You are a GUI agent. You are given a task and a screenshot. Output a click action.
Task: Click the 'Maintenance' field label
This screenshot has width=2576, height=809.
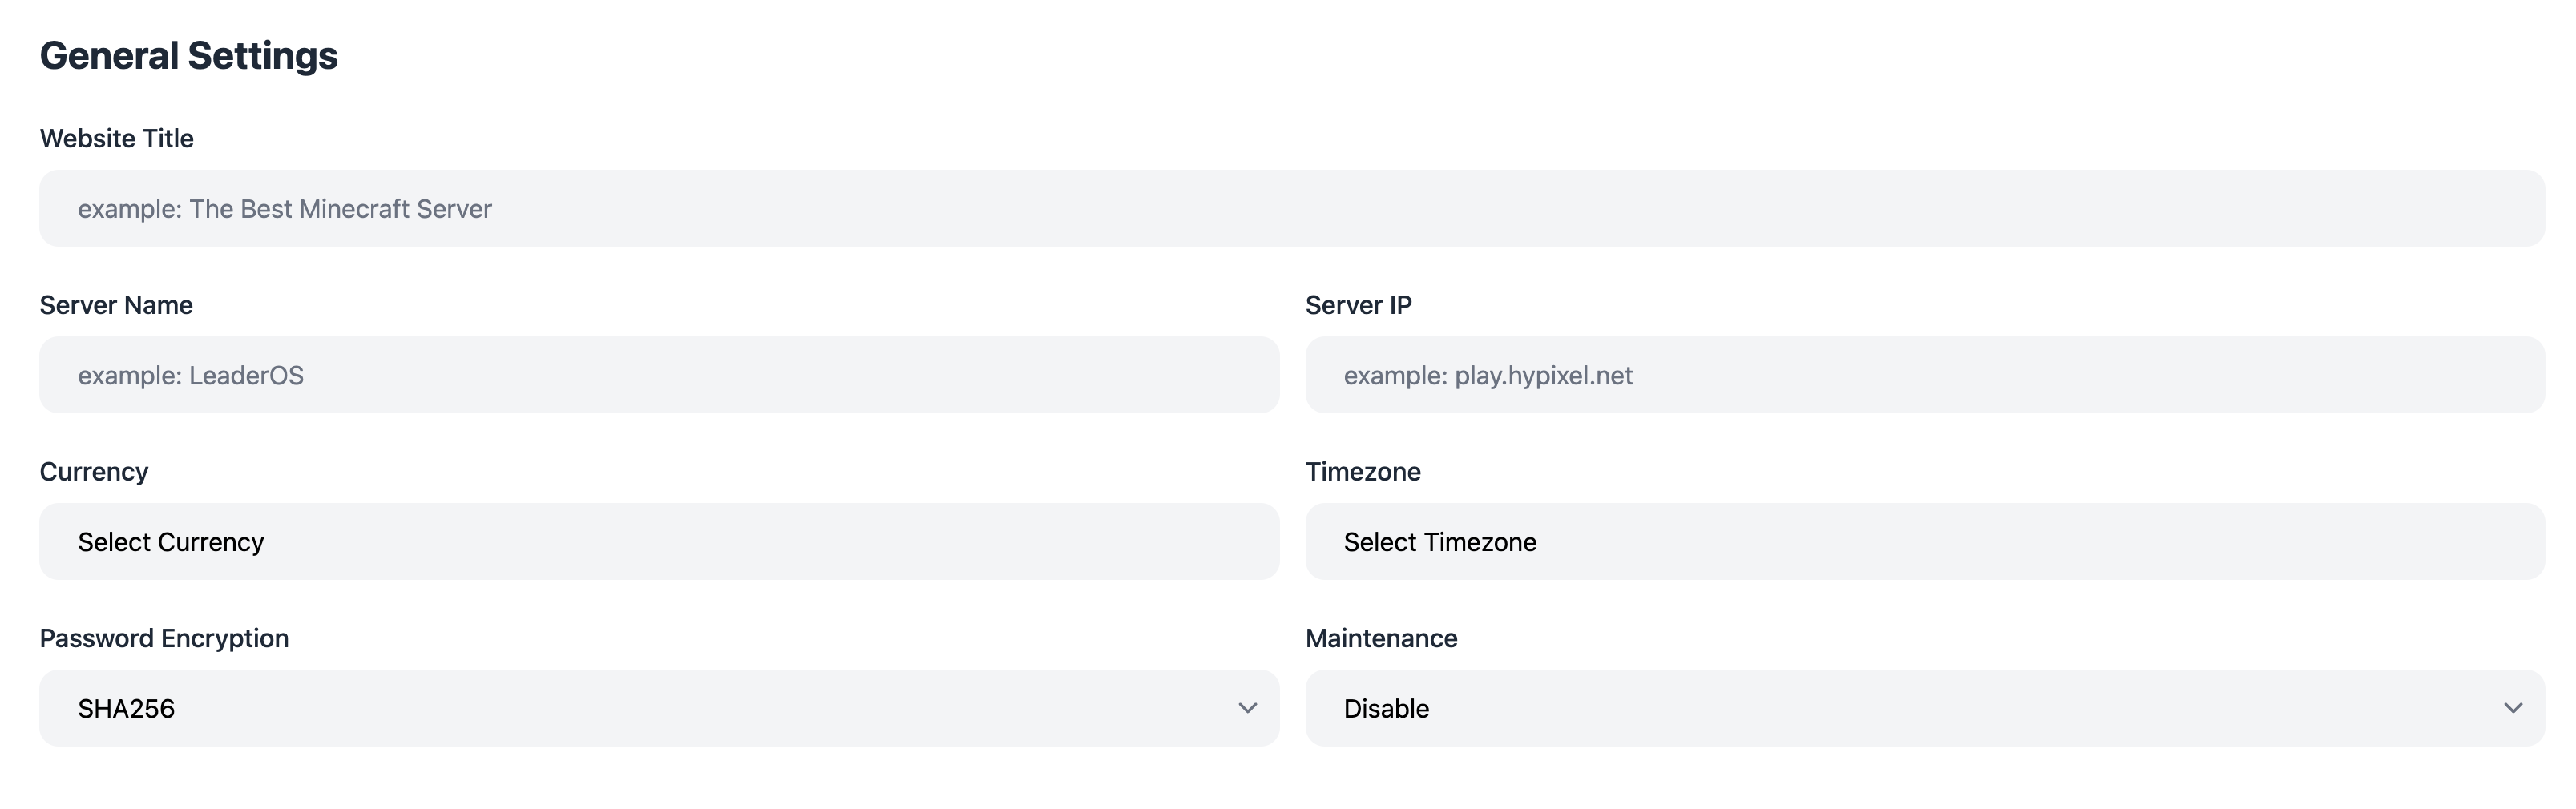pyautogui.click(x=1381, y=638)
